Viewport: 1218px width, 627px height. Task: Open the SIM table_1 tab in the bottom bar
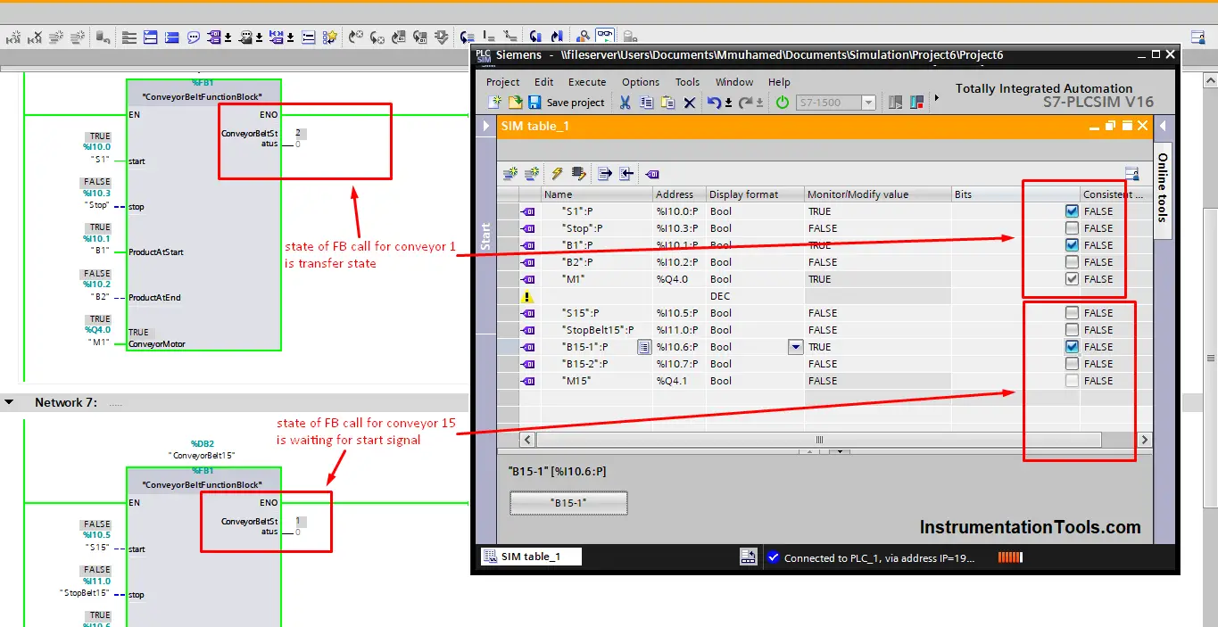tap(531, 557)
